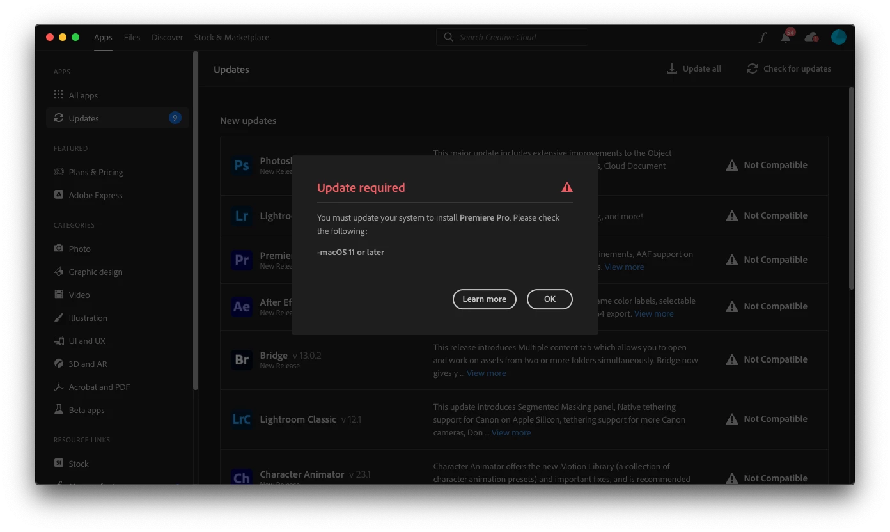This screenshot has height=532, width=890.
Task: Open the Discover tab
Action: tap(167, 37)
